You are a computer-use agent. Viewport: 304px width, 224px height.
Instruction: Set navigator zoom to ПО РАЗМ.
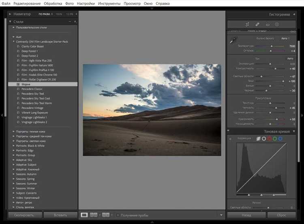pyautogui.click(x=45, y=14)
